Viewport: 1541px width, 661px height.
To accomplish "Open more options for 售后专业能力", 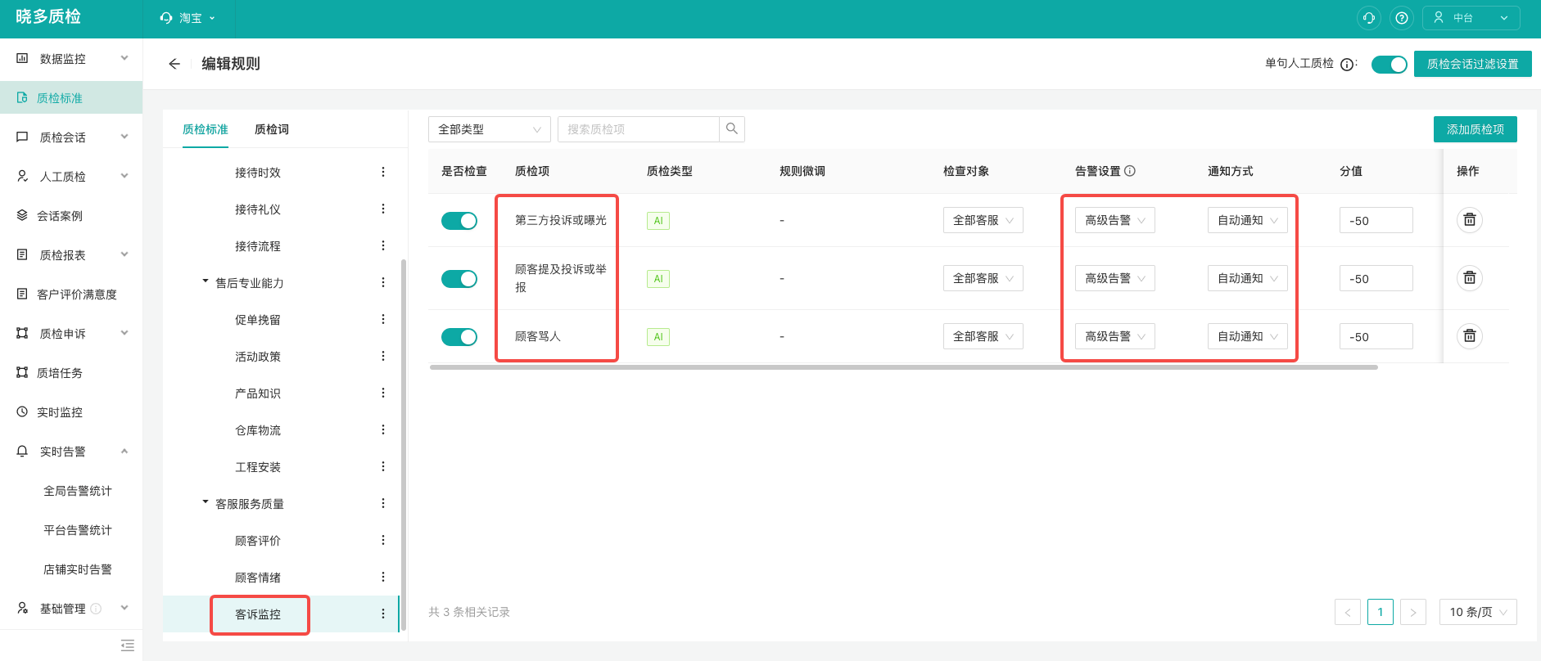I will click(383, 282).
